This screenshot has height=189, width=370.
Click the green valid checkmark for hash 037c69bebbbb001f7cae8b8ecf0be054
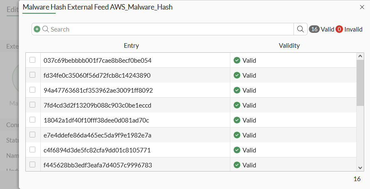tap(237, 60)
